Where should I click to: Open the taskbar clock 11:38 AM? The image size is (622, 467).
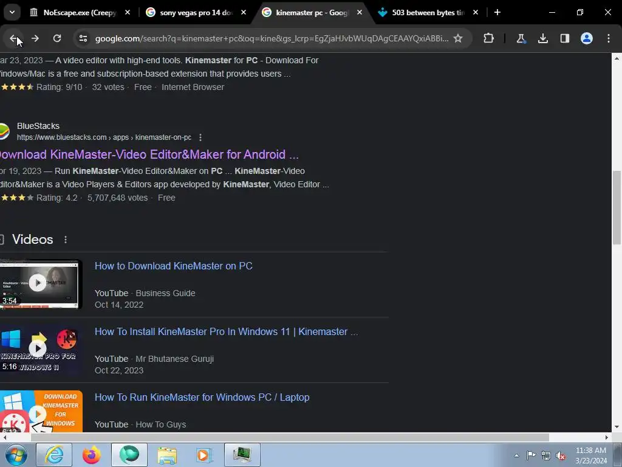point(591,455)
